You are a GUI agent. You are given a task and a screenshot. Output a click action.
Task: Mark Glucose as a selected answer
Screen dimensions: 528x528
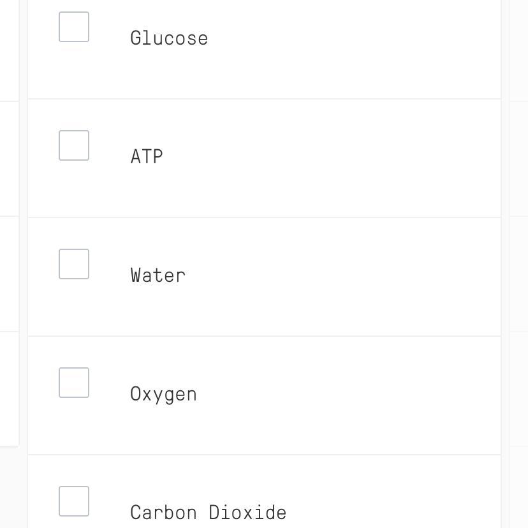click(74, 27)
